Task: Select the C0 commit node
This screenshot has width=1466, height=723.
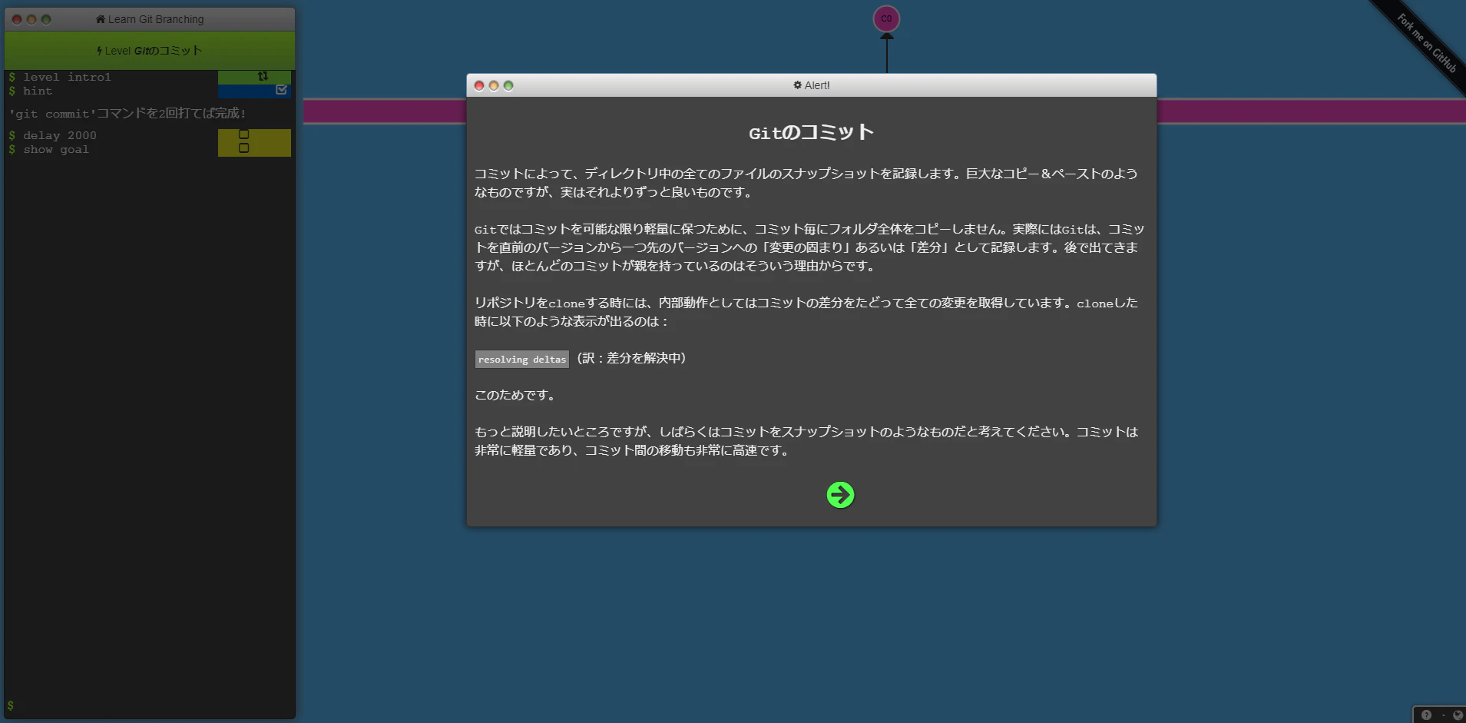Action: click(886, 18)
